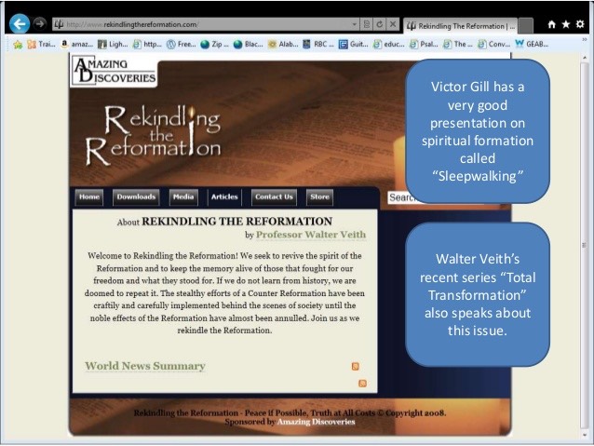Open a new blank tab
The width and height of the screenshot is (594, 446).
tap(525, 26)
